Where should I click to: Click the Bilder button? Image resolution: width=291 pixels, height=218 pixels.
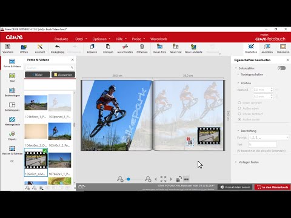tap(38, 74)
